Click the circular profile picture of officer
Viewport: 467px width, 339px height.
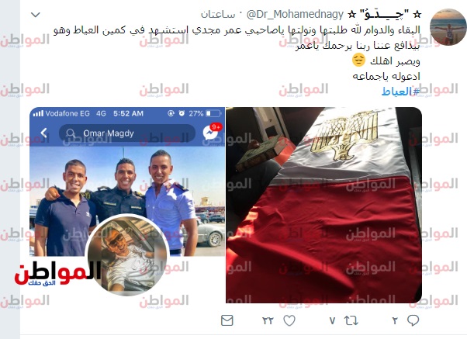(127, 255)
